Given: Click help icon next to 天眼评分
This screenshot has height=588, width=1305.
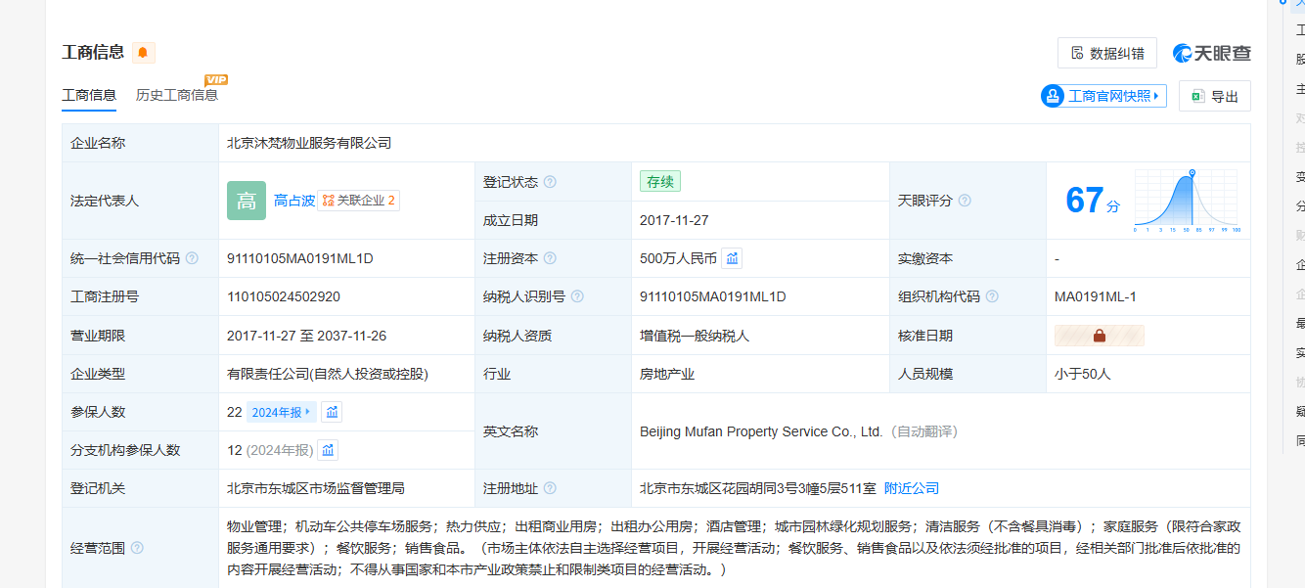Looking at the screenshot, I should pos(965,201).
